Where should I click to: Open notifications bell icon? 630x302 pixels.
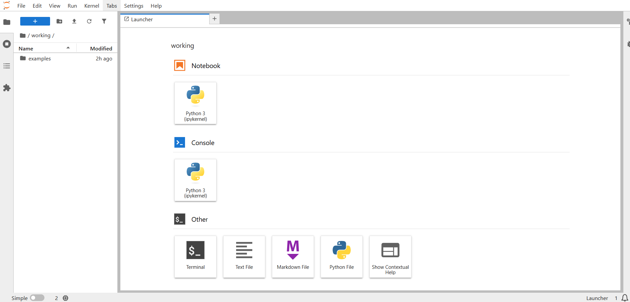click(625, 298)
